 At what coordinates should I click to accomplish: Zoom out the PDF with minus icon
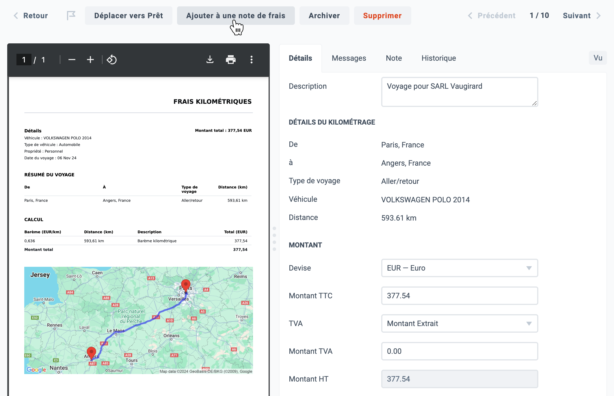72,60
